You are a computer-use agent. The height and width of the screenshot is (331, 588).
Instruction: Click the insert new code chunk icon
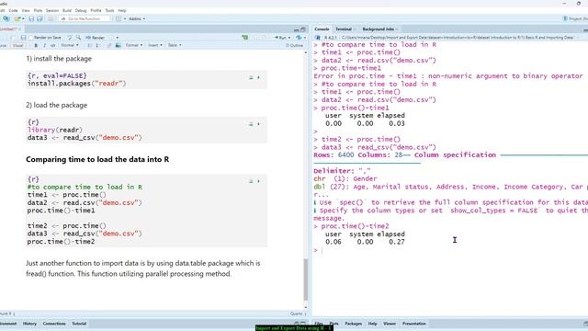coord(245,38)
